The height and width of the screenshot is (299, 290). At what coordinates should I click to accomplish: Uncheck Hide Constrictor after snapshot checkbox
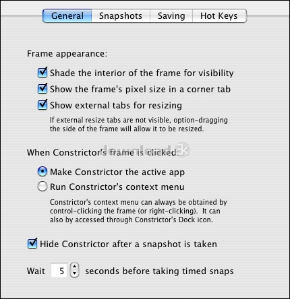(x=32, y=244)
